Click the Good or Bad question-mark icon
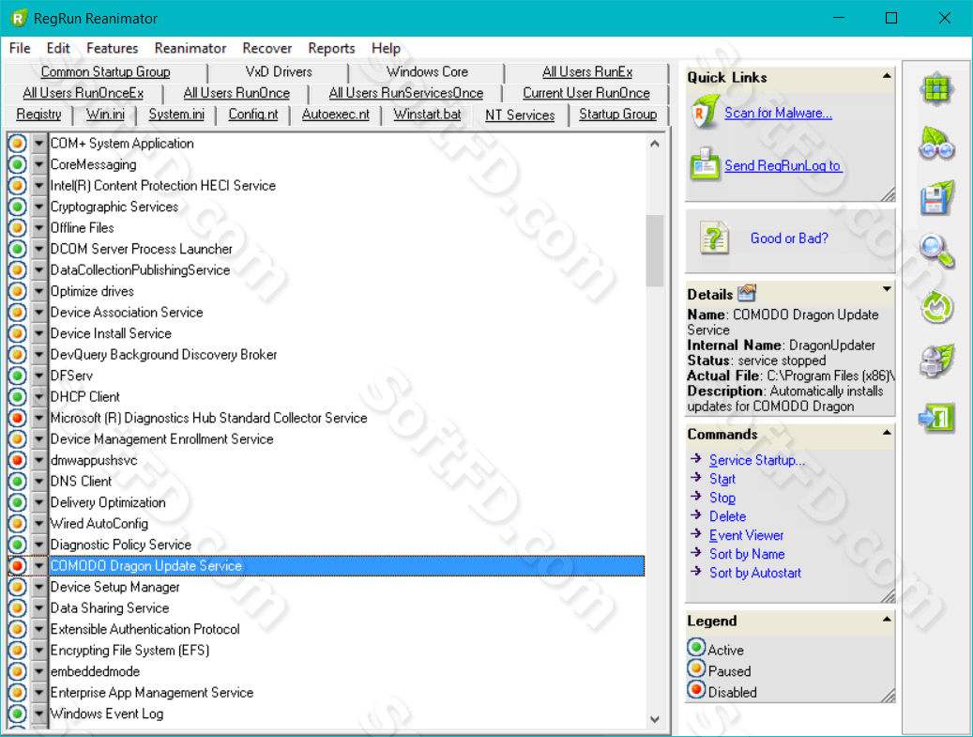Image resolution: width=973 pixels, height=737 pixels. point(714,238)
